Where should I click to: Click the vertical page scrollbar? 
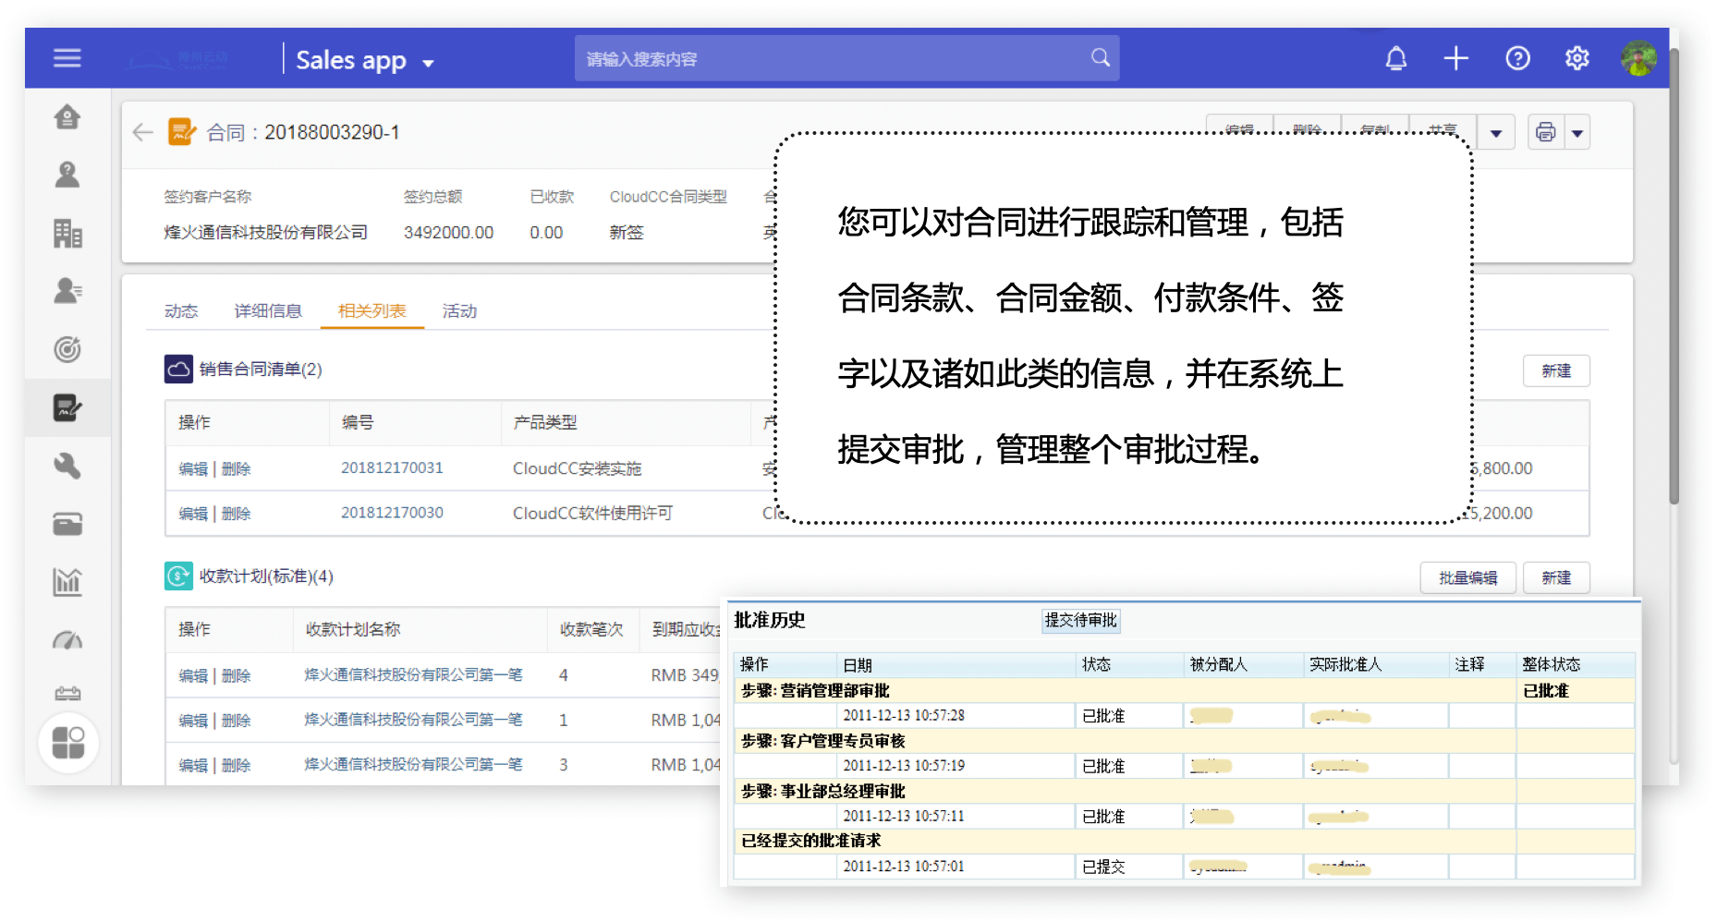pos(1674,276)
